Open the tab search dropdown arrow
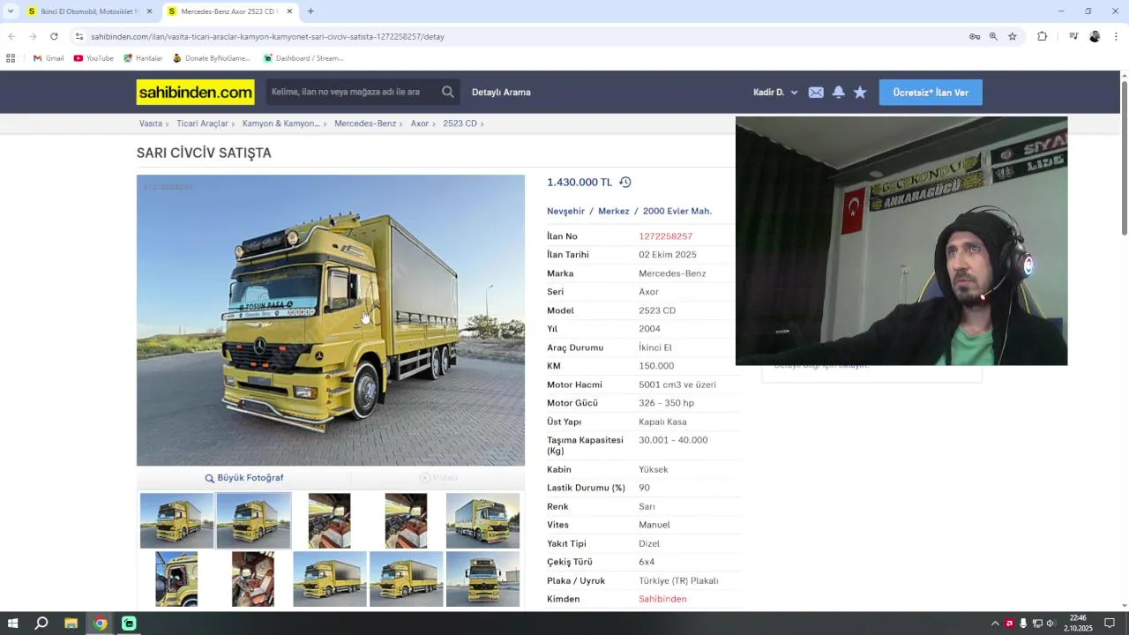Image resolution: width=1129 pixels, height=635 pixels. pos(11,11)
